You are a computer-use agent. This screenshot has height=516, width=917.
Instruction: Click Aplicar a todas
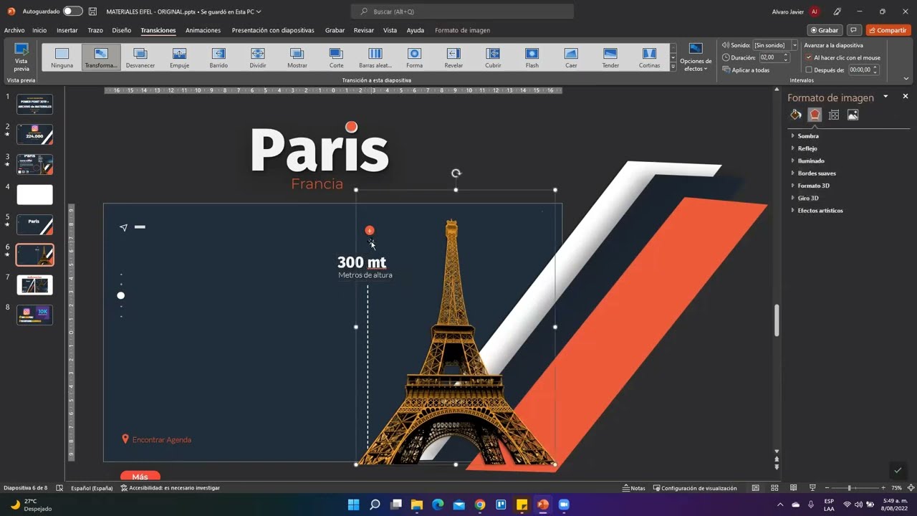coord(746,70)
